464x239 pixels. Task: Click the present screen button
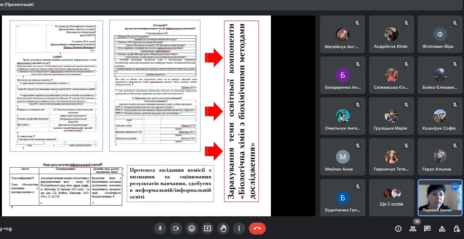(207, 228)
